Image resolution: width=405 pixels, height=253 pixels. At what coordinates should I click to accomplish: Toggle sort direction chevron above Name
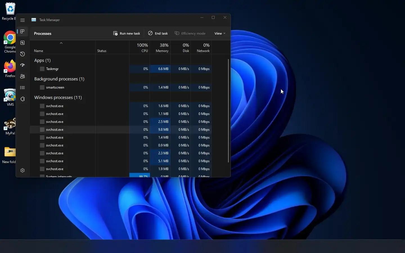click(x=61, y=43)
